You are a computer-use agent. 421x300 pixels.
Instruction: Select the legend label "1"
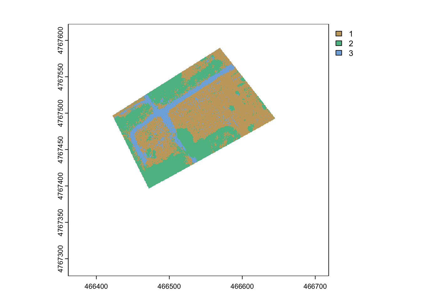click(351, 34)
